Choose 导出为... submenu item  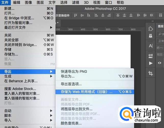pyautogui.click(x=95, y=76)
